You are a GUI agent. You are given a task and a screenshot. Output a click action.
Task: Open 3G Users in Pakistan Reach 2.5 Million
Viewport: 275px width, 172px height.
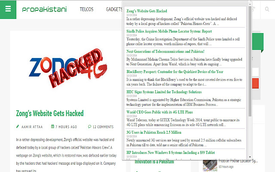point(154,132)
